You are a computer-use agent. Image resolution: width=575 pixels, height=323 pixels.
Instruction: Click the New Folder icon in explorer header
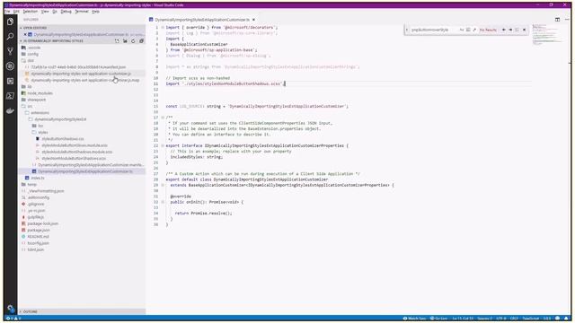coord(125,41)
